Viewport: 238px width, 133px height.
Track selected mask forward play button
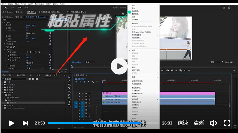(33, 52)
